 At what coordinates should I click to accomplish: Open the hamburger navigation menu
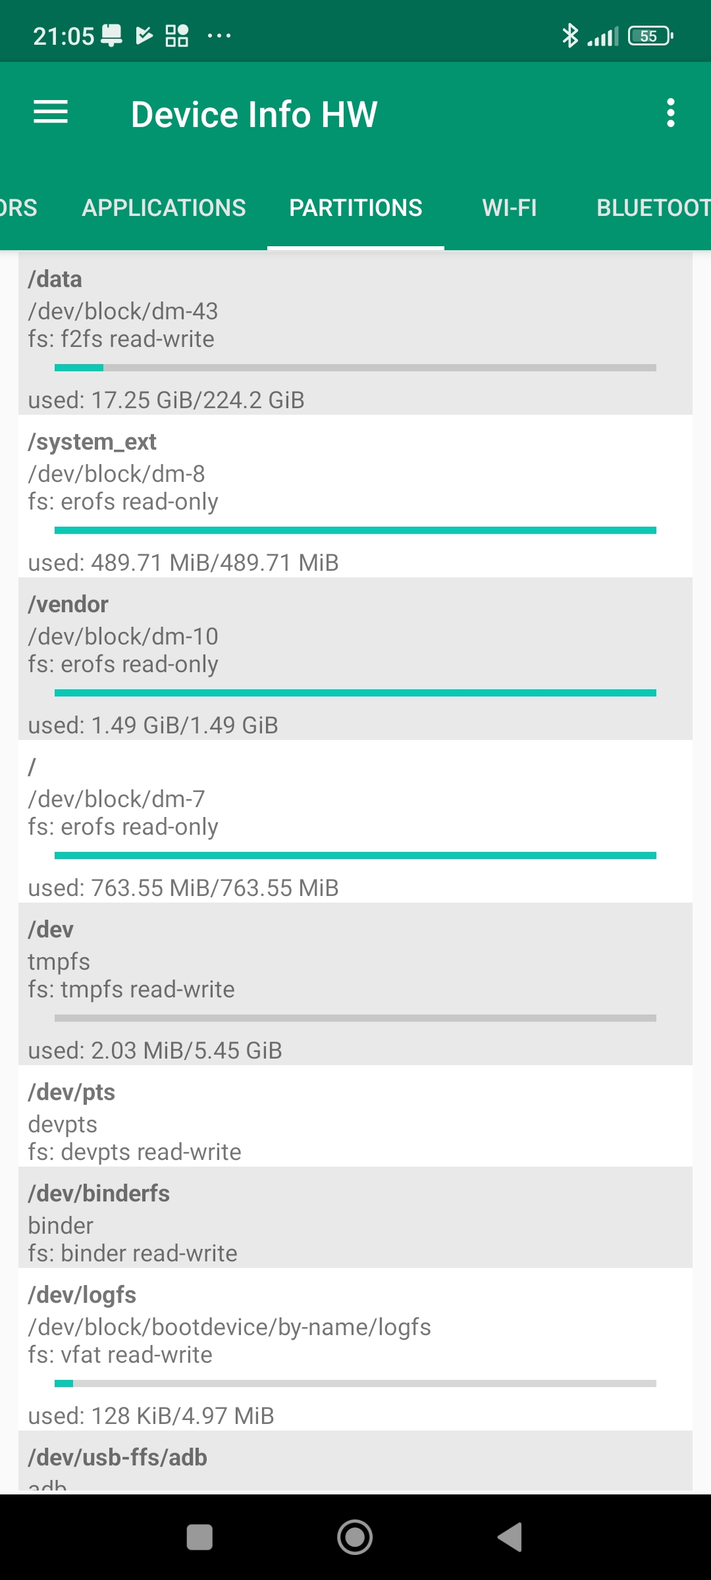point(51,113)
